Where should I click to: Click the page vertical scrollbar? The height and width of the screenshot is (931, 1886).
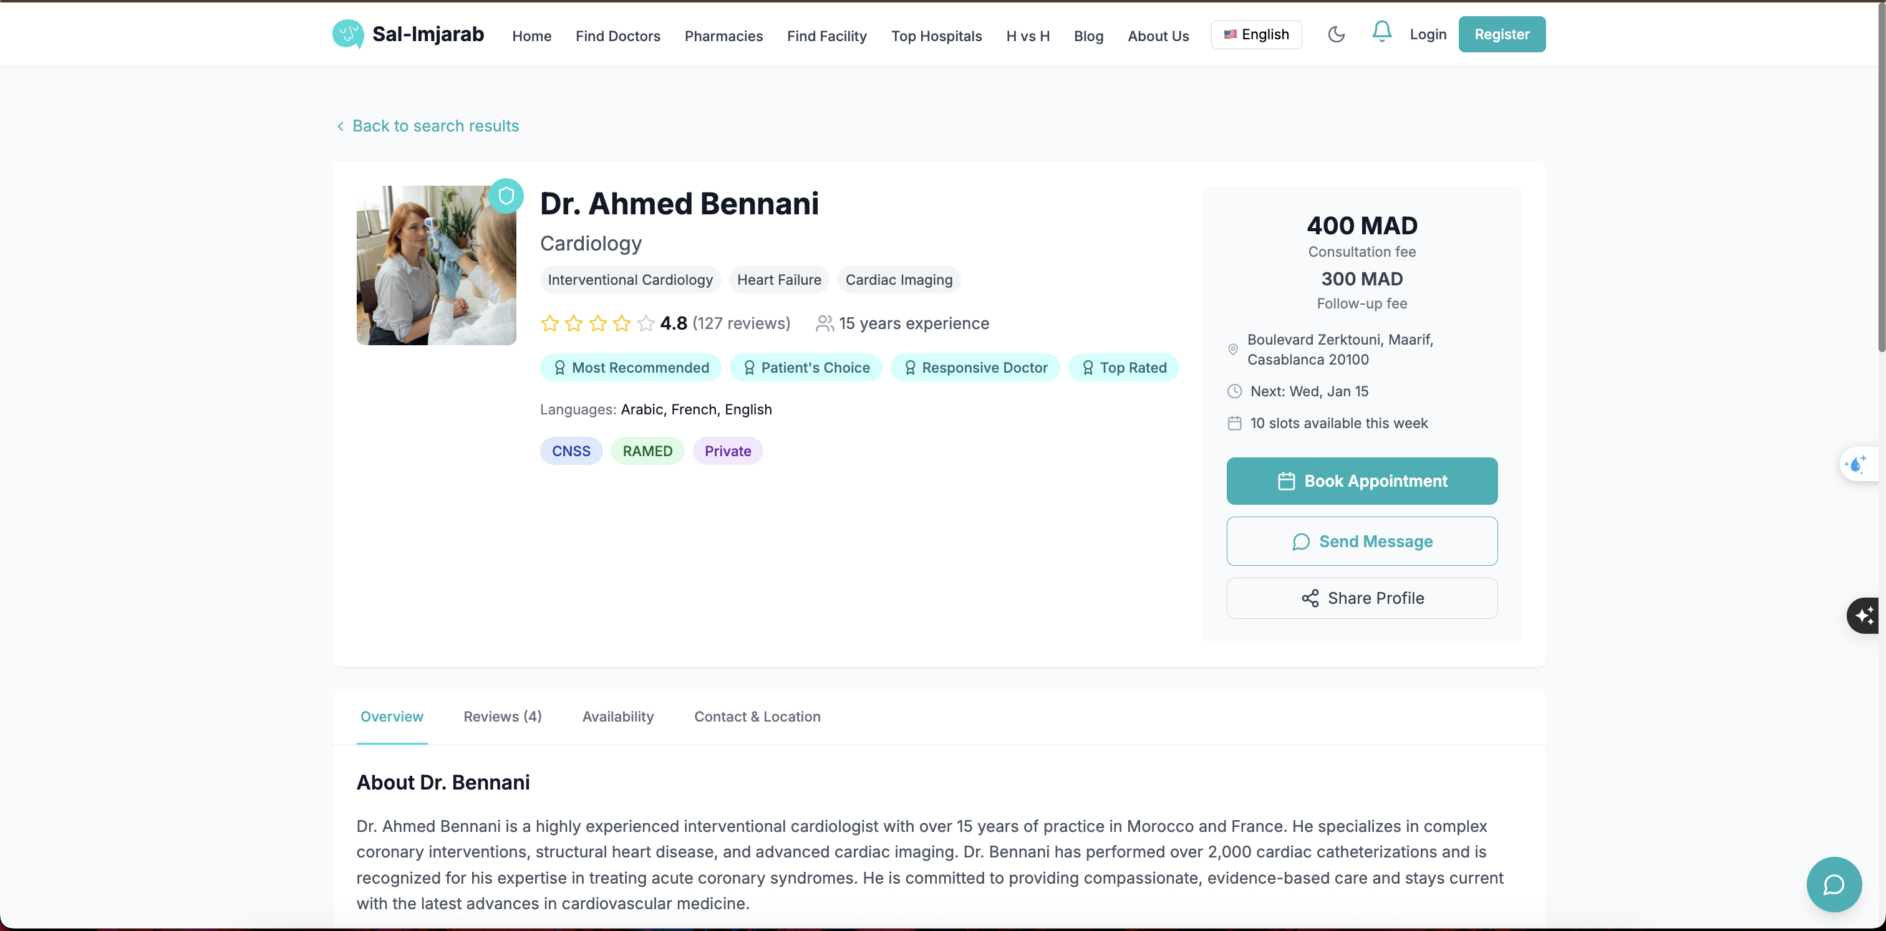1881,176
